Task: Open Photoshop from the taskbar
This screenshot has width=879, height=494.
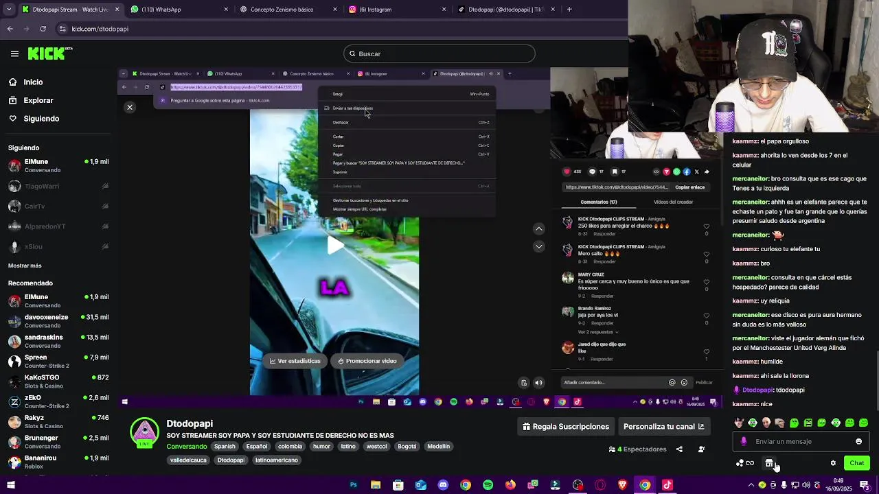Action: tap(353, 485)
